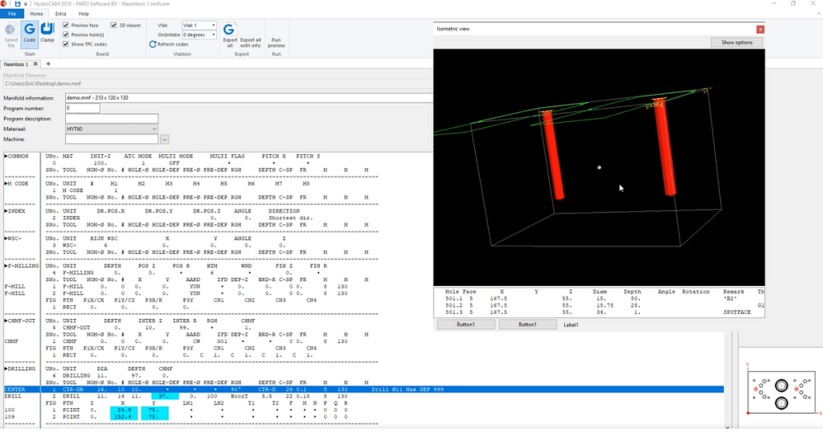The image size is (823, 441).
Task: Click the DRILL row label
Action: (13, 397)
